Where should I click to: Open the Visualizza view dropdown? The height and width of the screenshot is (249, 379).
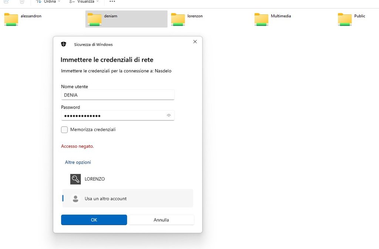click(x=84, y=1)
